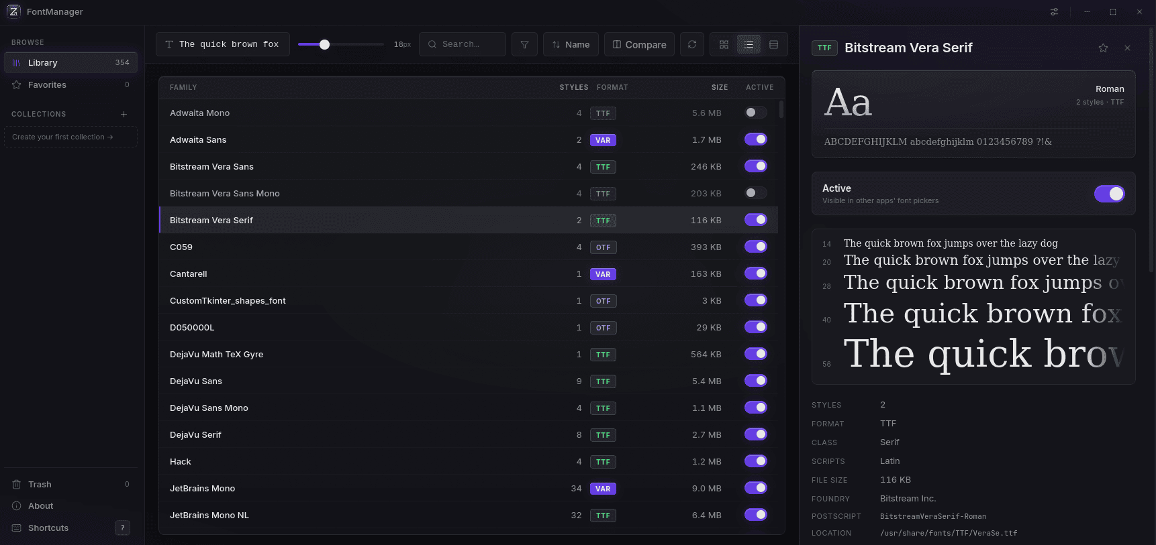Click the Bitstream Vera Serif row

(469, 220)
